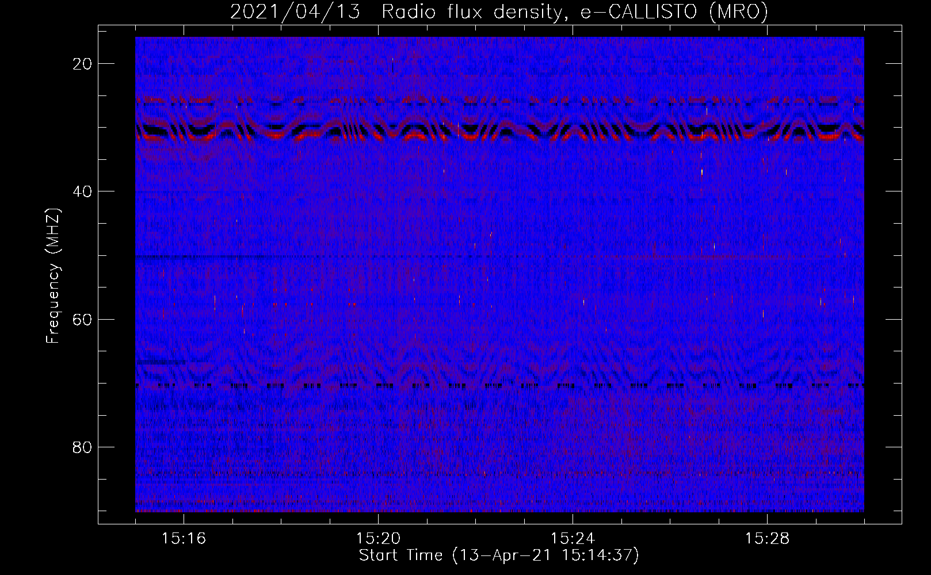Click the '15:20' time tick label

pos(378,538)
